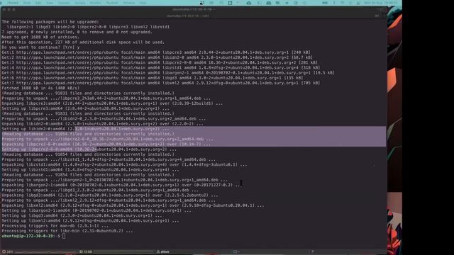Open the Window menu
Image resolution: width=454 pixels, height=255 pixels.
[129, 3]
